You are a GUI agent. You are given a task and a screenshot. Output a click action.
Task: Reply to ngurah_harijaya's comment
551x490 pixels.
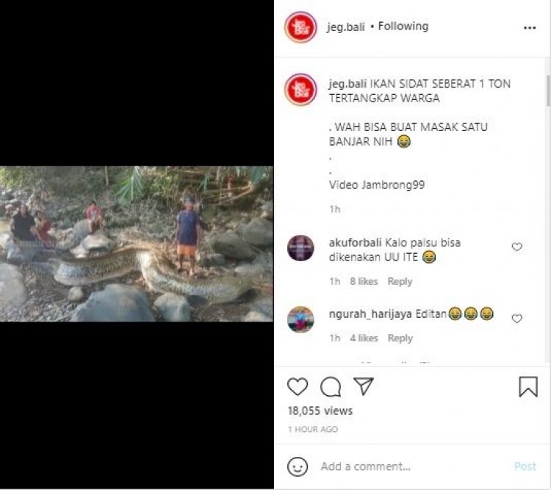coord(400,338)
